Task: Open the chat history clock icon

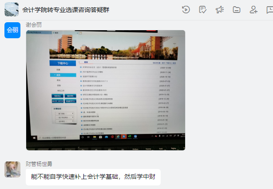Action: click(186, 9)
